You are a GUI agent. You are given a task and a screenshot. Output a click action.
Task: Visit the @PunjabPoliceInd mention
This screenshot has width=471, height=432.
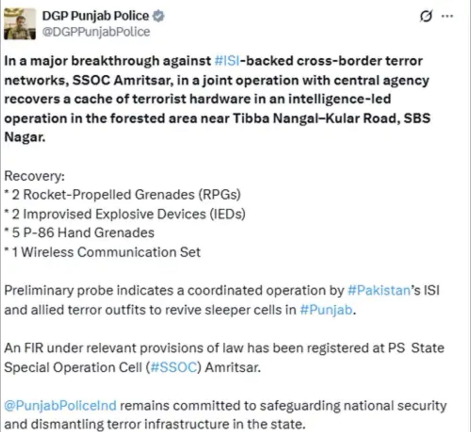60,406
